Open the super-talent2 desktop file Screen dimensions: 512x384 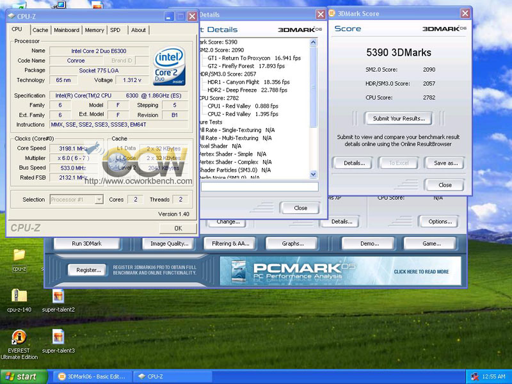pos(58,300)
